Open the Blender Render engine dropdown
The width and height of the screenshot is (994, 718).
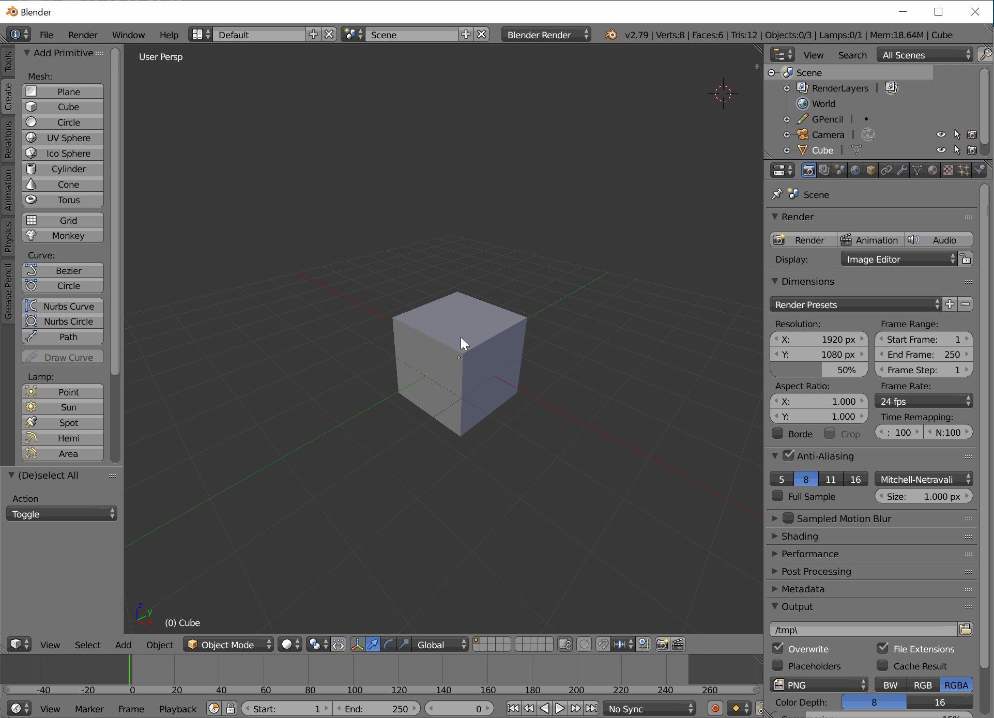546,35
